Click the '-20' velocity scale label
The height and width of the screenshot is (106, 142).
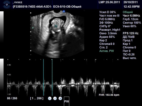[x=9, y=94]
